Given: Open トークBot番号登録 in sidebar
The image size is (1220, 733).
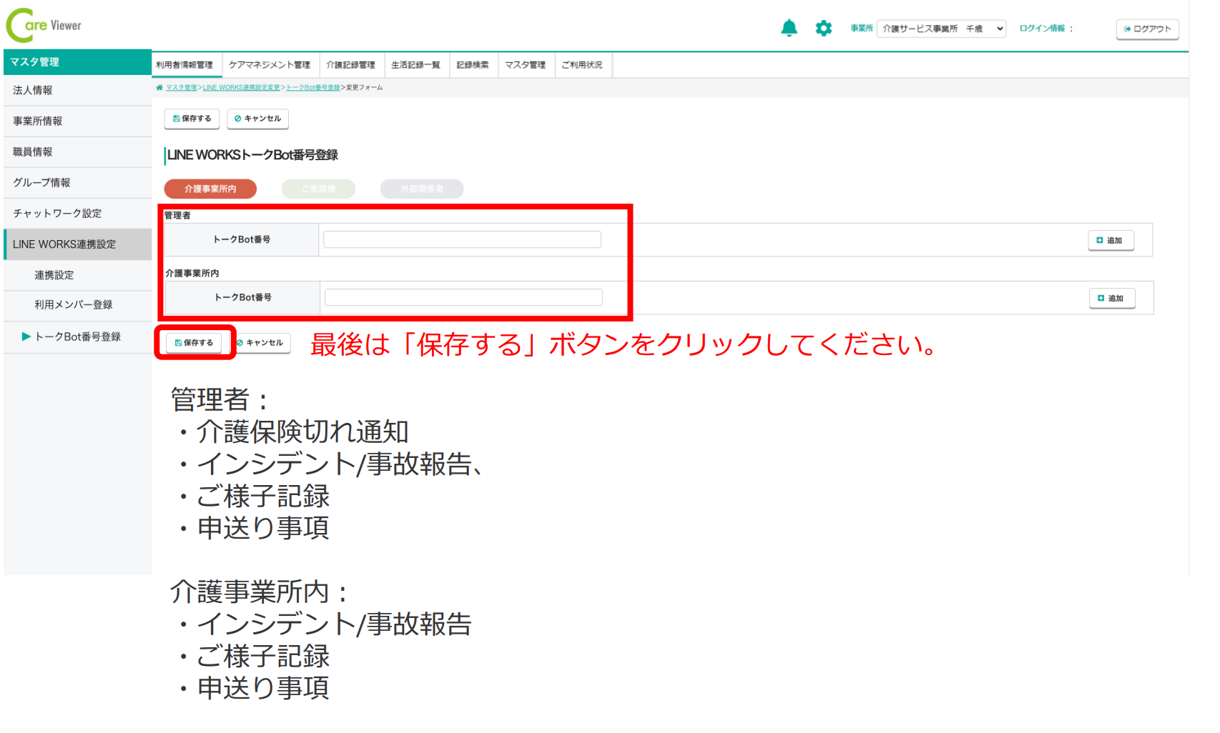Looking at the screenshot, I should (77, 336).
